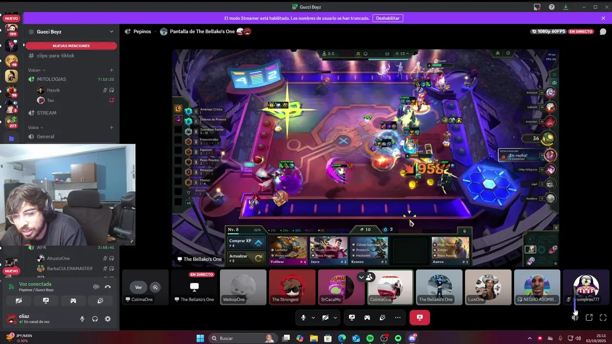Open File Explorer from the taskbar
The height and width of the screenshot is (344, 612).
(314, 338)
